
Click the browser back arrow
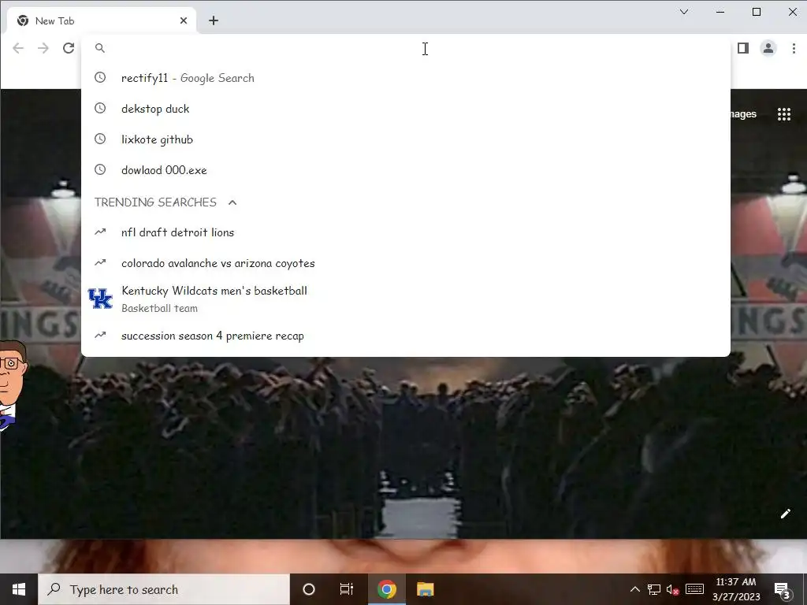[x=18, y=48]
